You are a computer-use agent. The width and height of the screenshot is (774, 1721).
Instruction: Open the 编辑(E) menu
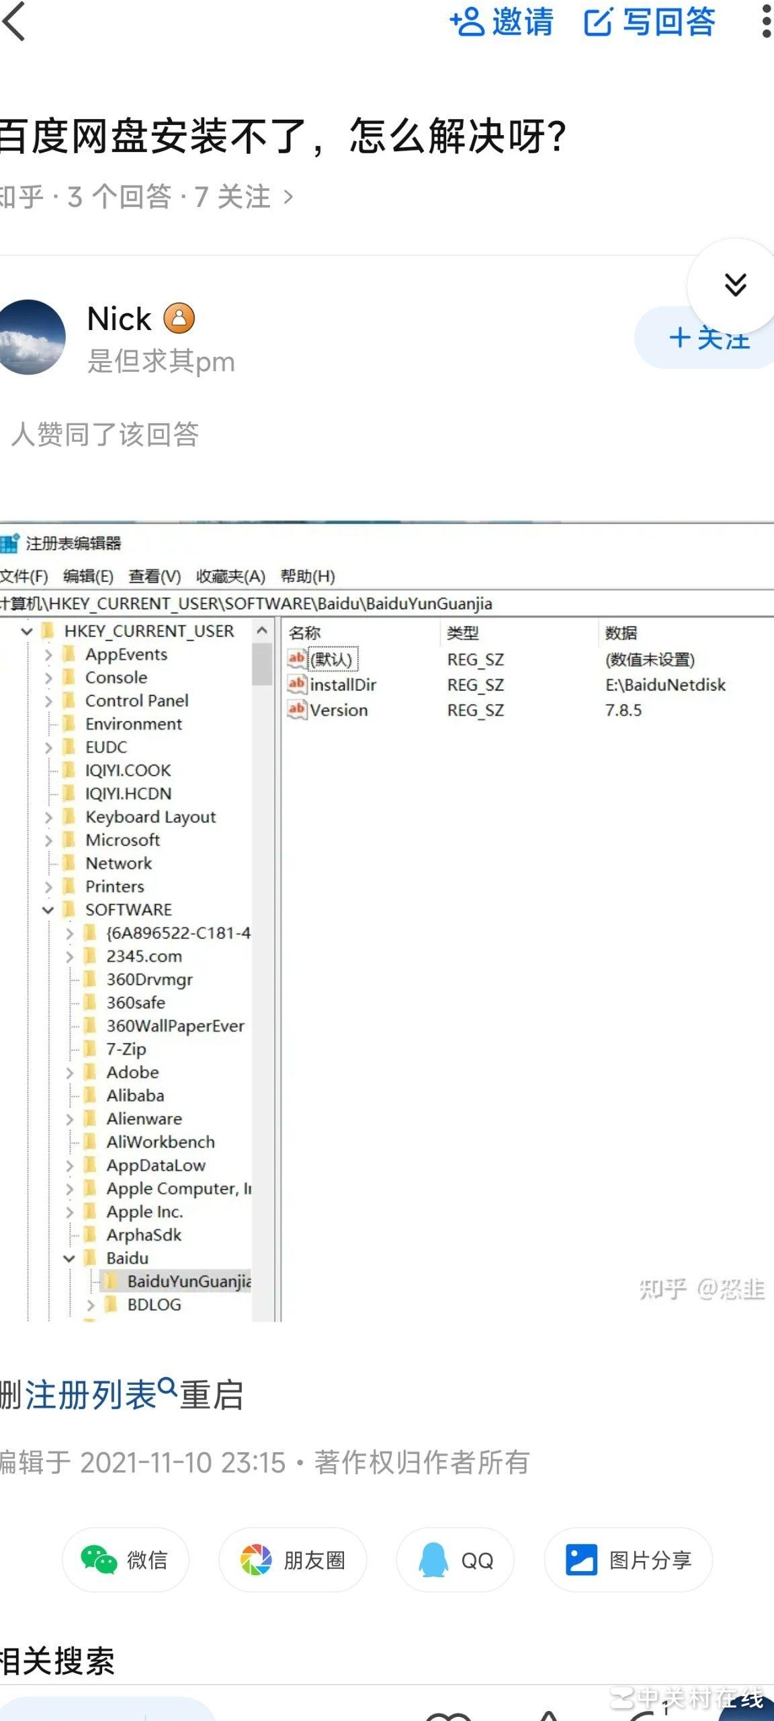pos(88,576)
